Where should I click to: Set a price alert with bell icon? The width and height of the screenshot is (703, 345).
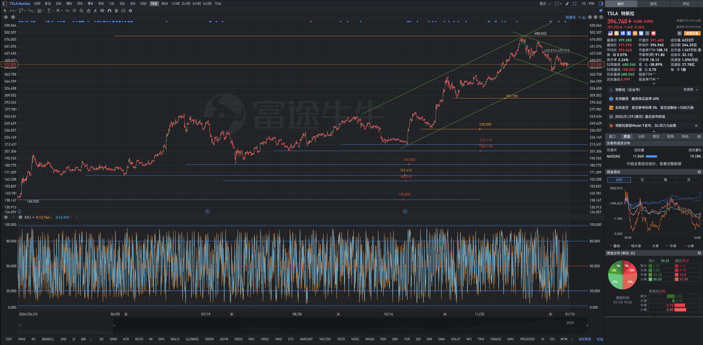pos(679,33)
